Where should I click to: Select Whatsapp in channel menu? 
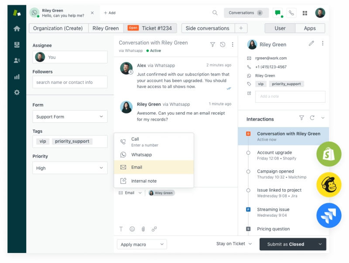pos(154,155)
